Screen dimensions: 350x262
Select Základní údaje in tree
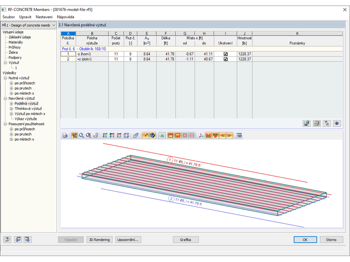[20, 37]
